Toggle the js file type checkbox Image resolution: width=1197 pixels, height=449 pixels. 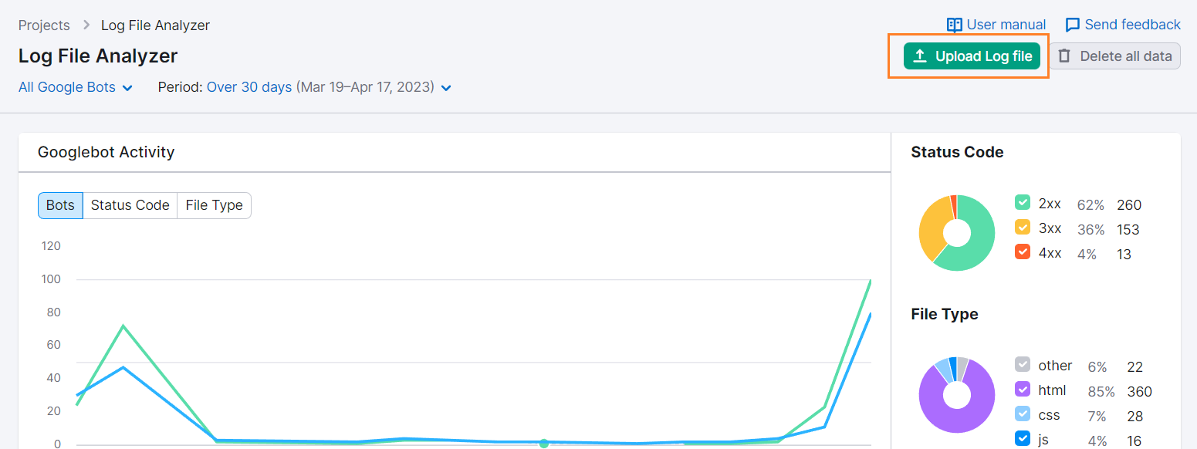tap(1023, 438)
